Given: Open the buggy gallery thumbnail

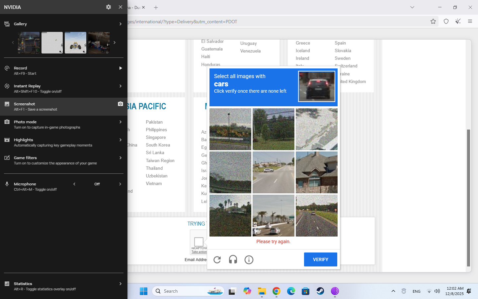Looking at the screenshot, I should click(x=75, y=43).
